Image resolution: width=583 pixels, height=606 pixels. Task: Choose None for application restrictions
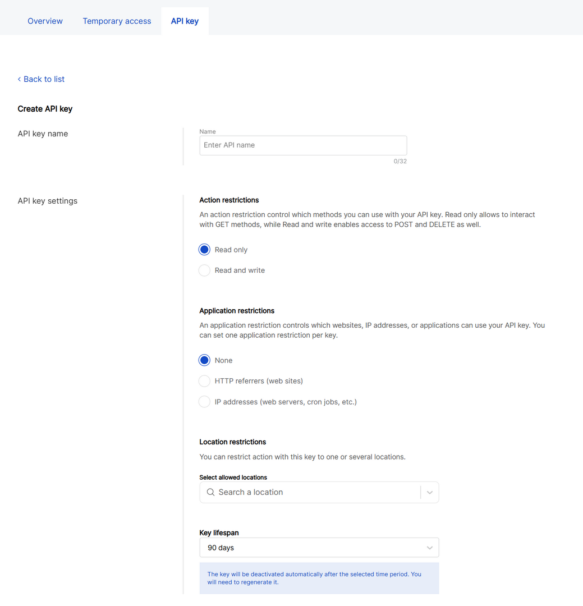click(x=204, y=360)
